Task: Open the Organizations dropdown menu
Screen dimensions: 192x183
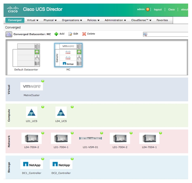Action: 72,20
